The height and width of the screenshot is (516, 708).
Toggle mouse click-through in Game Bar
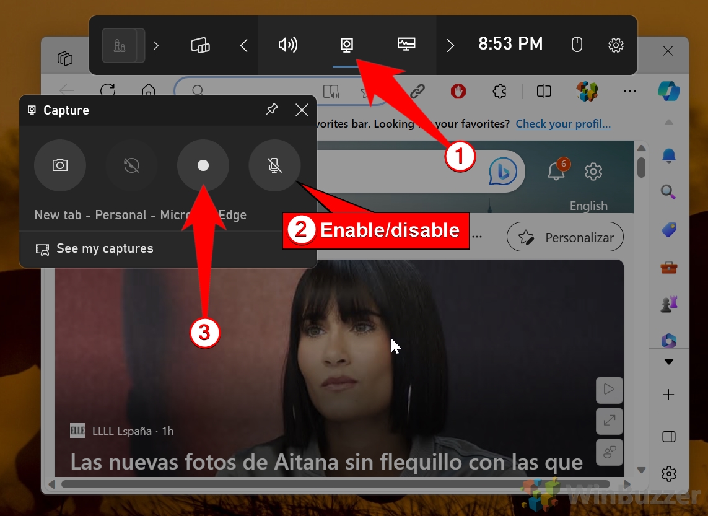tap(577, 45)
